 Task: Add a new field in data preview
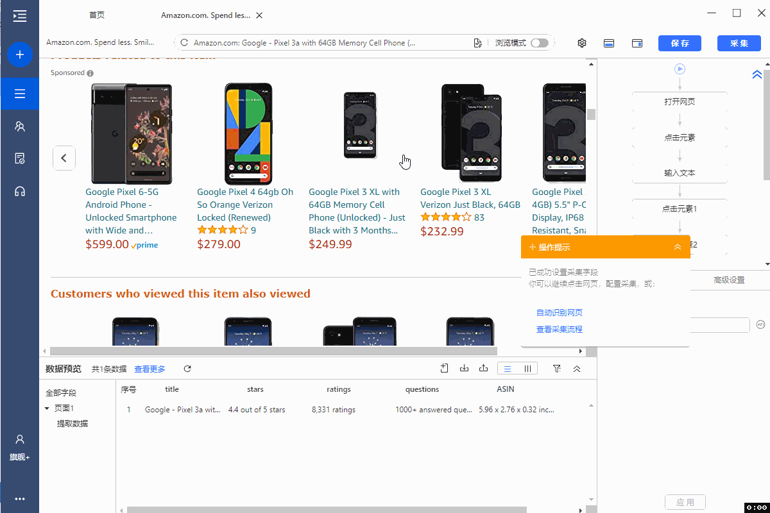[x=444, y=368]
